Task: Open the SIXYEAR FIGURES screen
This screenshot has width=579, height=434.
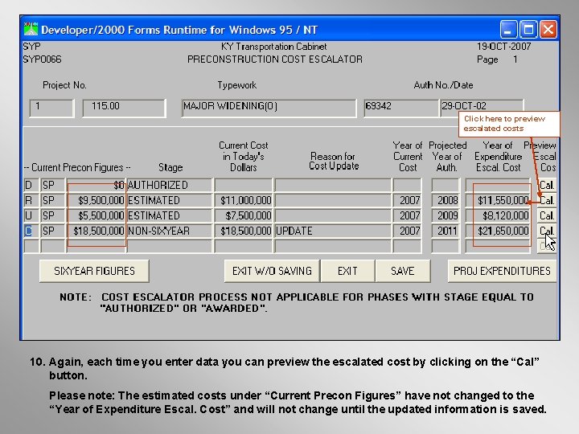Action: pos(94,272)
